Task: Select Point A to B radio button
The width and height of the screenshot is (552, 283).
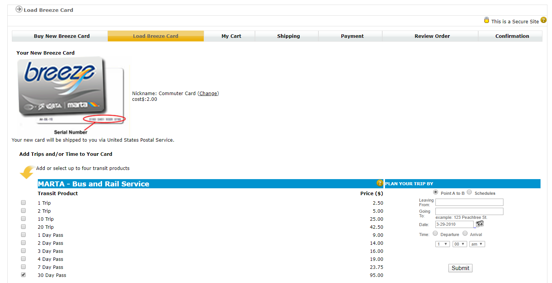Action: click(x=436, y=192)
